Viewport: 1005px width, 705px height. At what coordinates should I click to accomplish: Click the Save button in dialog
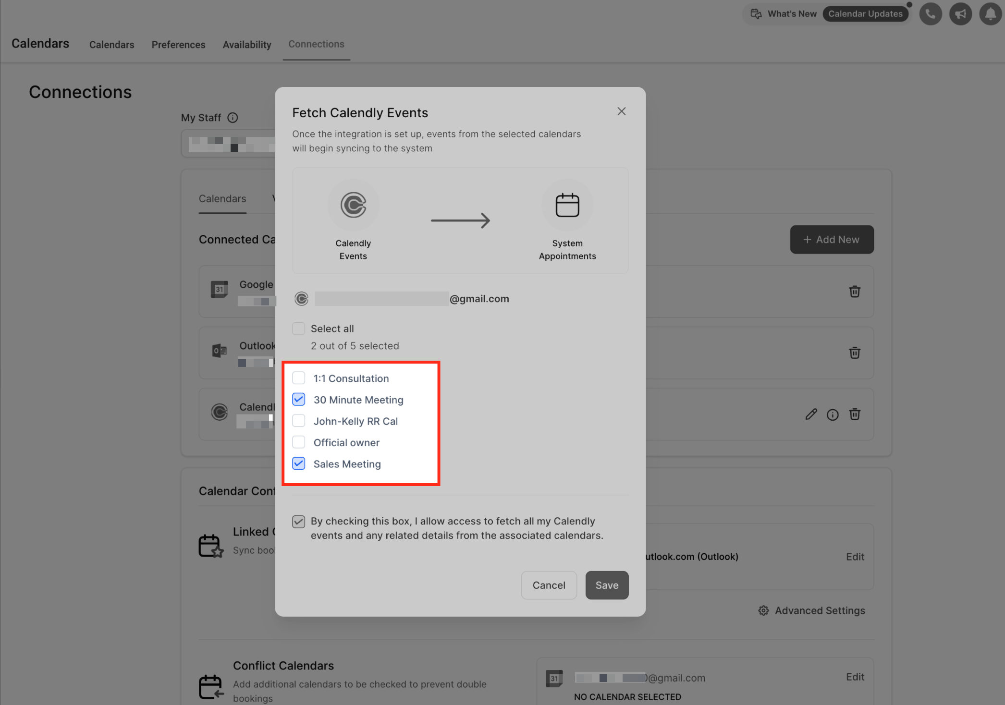pyautogui.click(x=606, y=585)
